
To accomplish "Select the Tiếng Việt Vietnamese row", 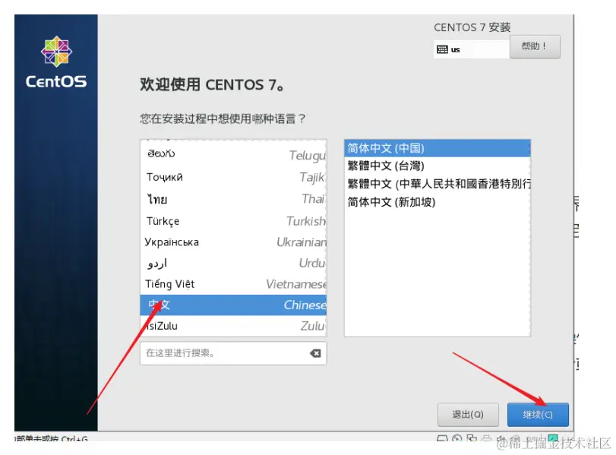I will (233, 284).
